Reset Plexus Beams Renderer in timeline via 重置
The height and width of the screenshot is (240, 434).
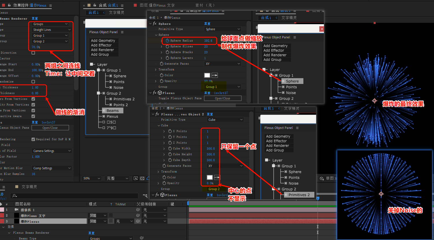(x=91, y=233)
